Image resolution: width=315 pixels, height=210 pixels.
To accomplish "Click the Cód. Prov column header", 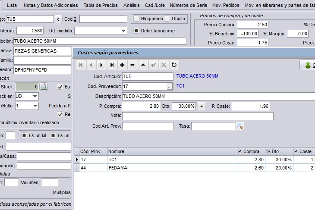I will (93, 151).
